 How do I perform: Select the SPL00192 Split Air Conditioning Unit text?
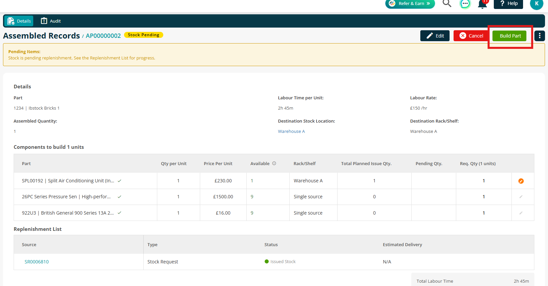pyautogui.click(x=68, y=181)
